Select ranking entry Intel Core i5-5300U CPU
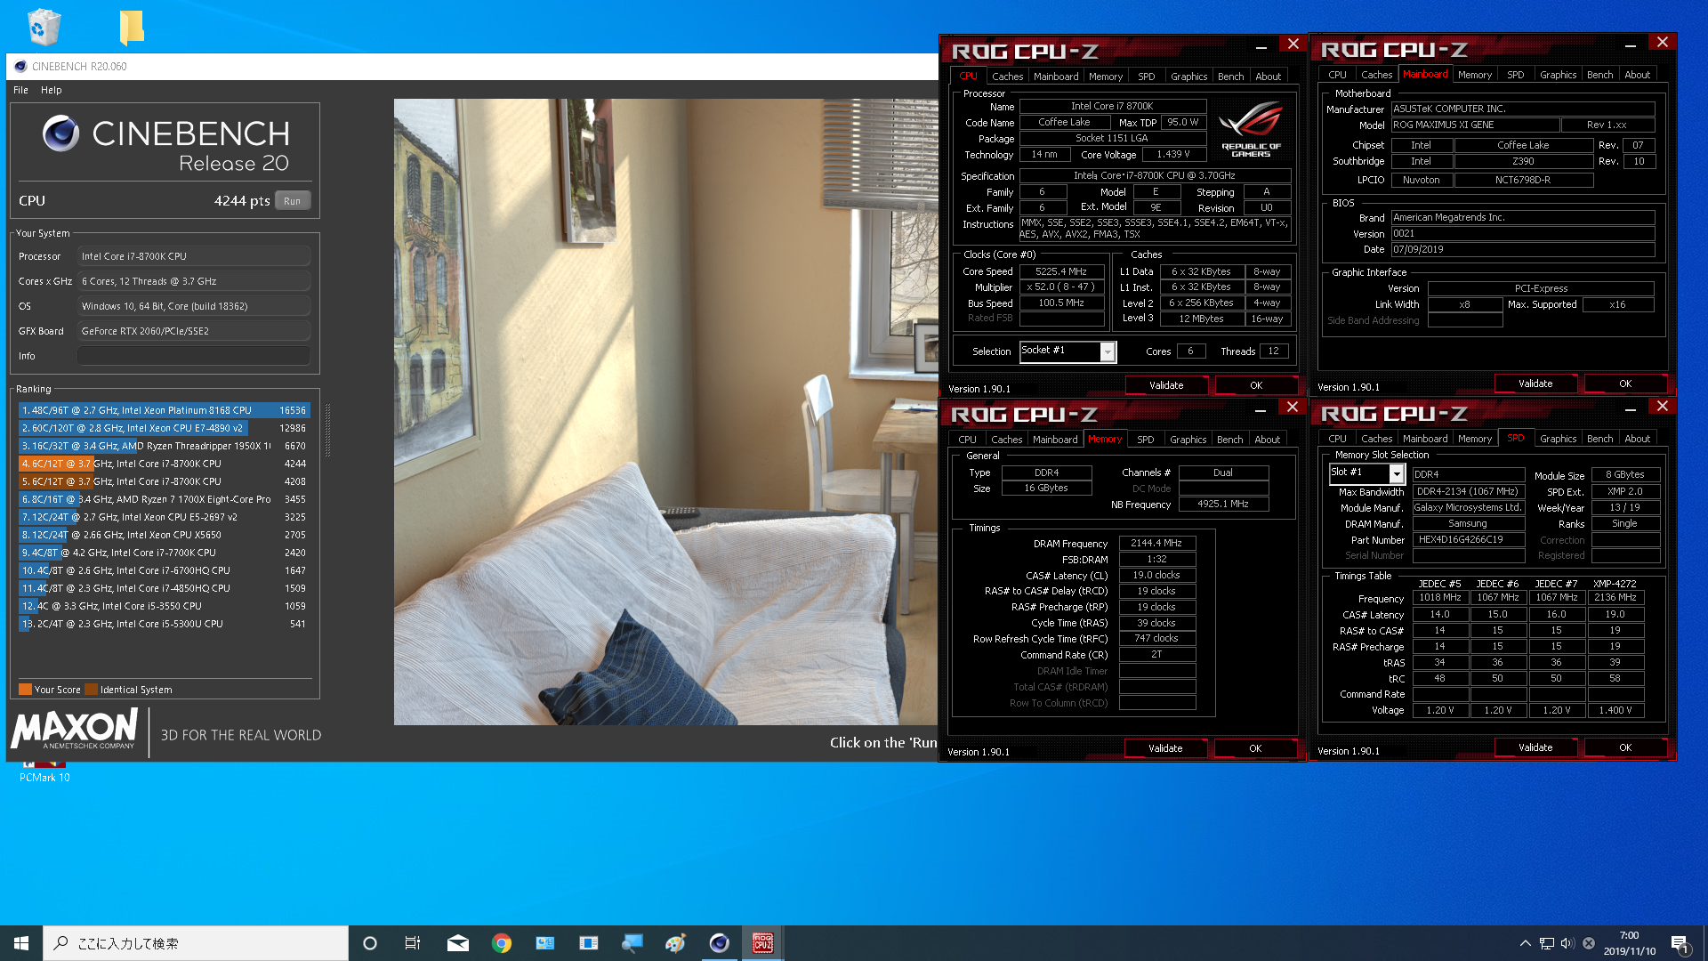Screen dimensions: 1708x961 click(x=164, y=624)
